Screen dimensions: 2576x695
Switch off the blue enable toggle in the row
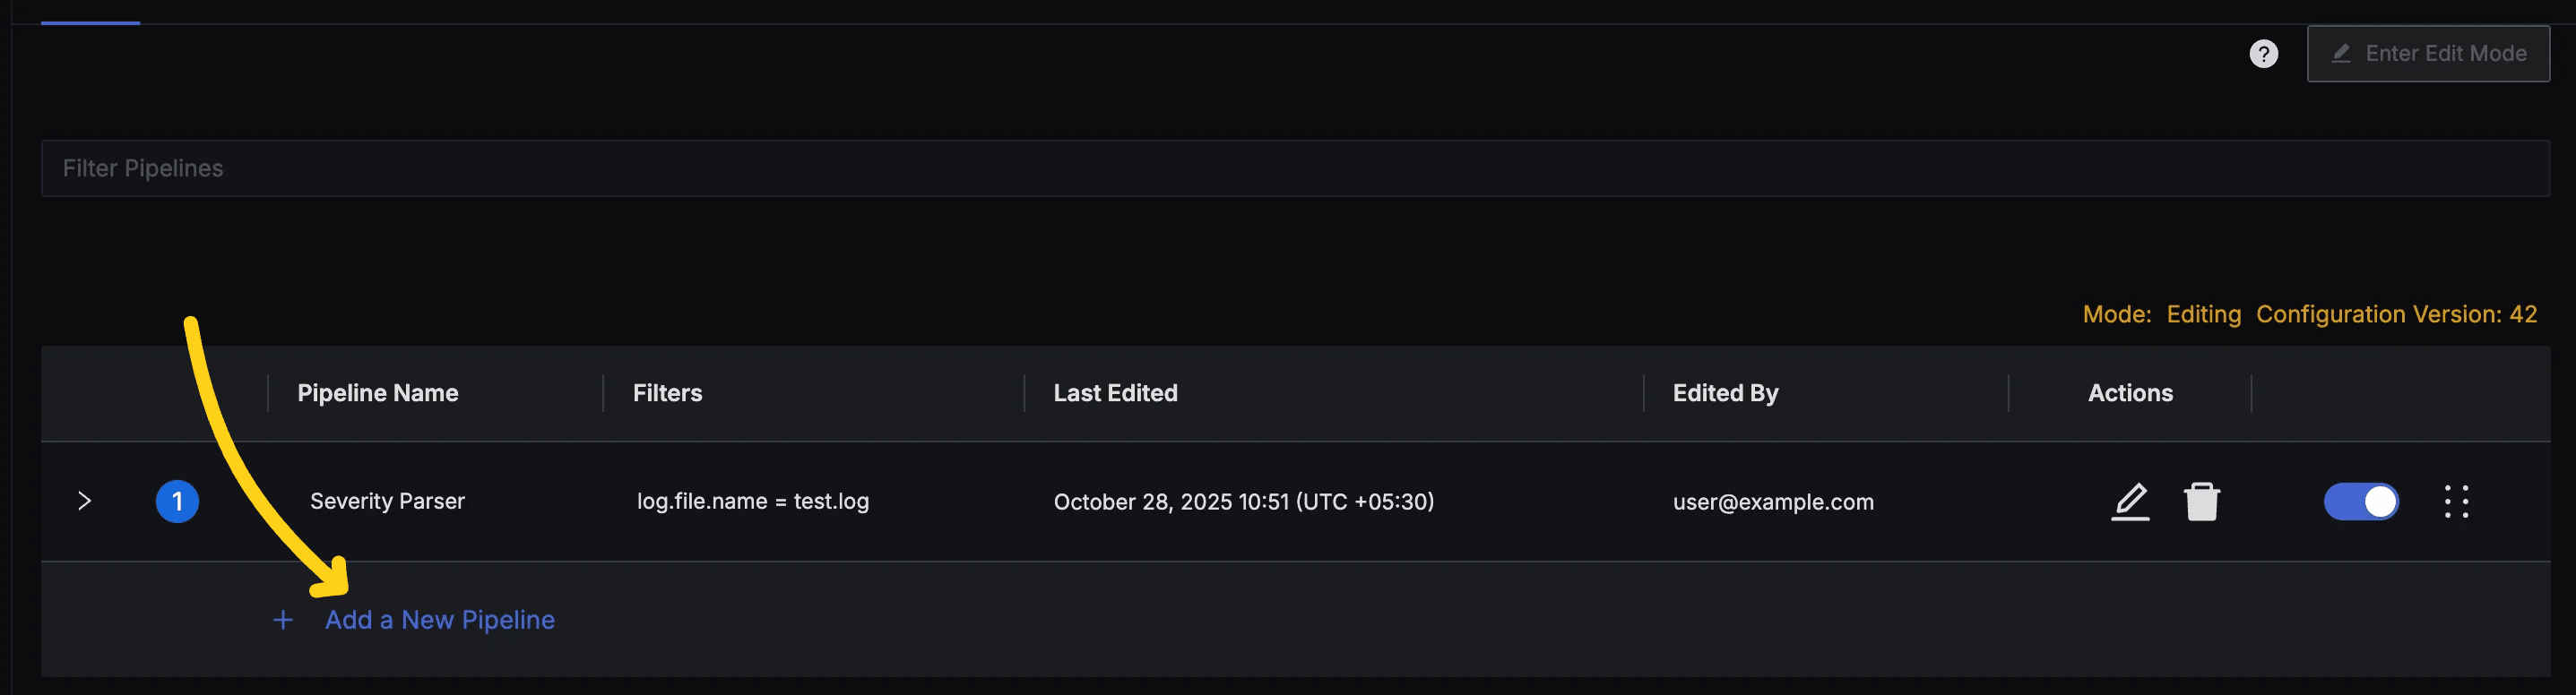tap(2361, 502)
